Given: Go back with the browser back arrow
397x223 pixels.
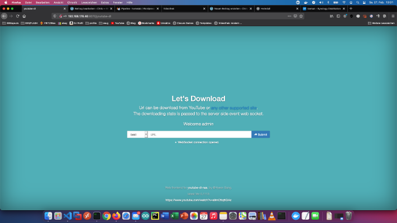Looking at the screenshot, I should (4, 16).
